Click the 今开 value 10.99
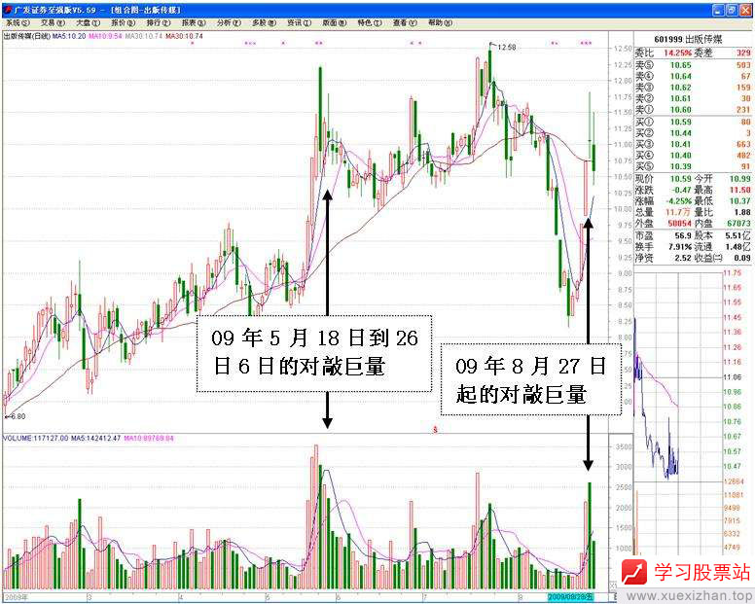The width and height of the screenshot is (755, 604). (740, 179)
